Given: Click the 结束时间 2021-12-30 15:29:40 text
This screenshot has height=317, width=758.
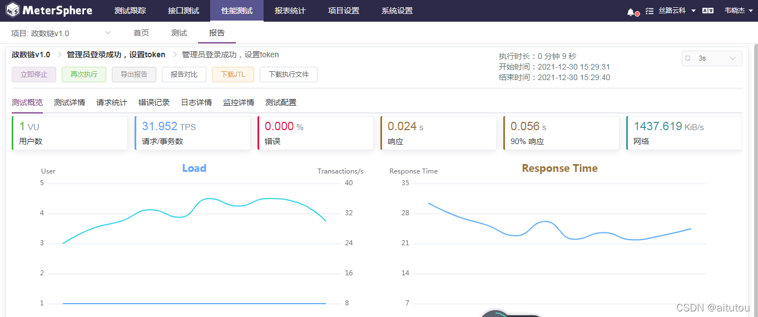Looking at the screenshot, I should click(554, 77).
